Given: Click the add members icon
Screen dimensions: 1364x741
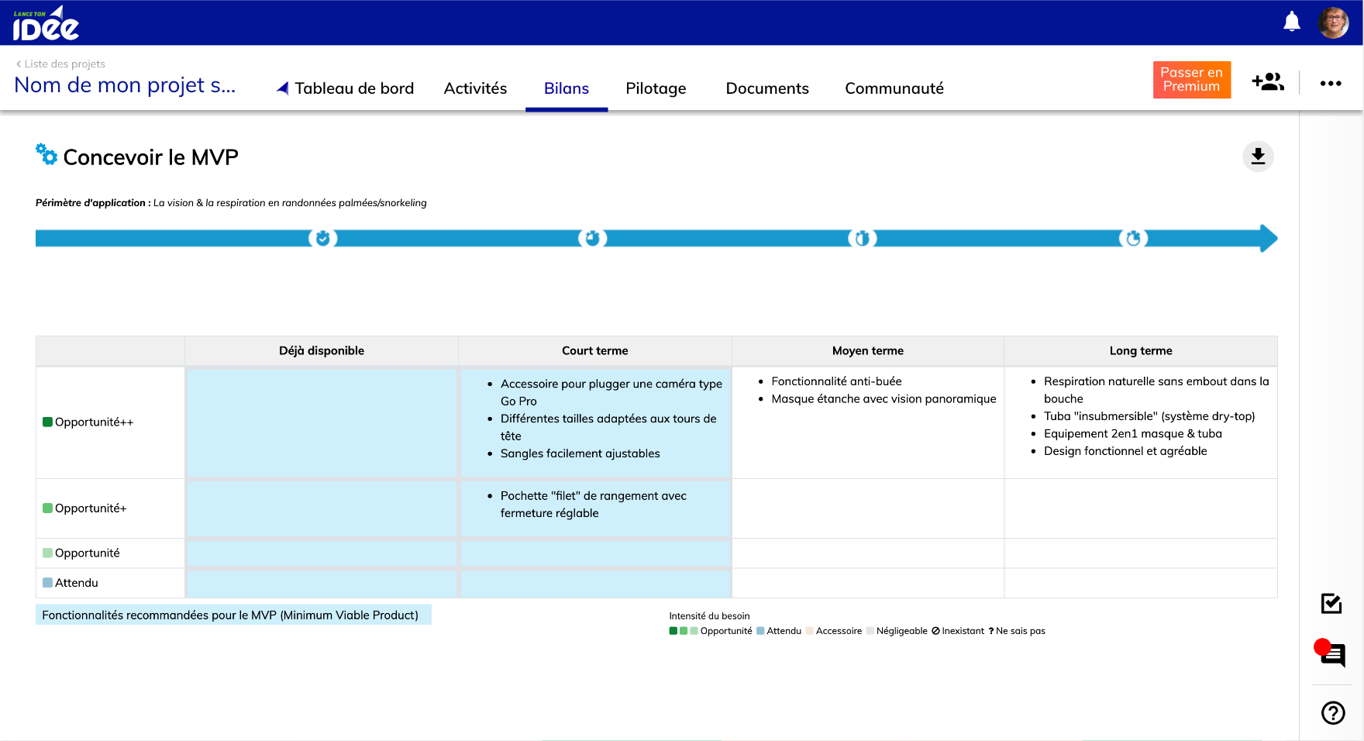Looking at the screenshot, I should (1268, 81).
